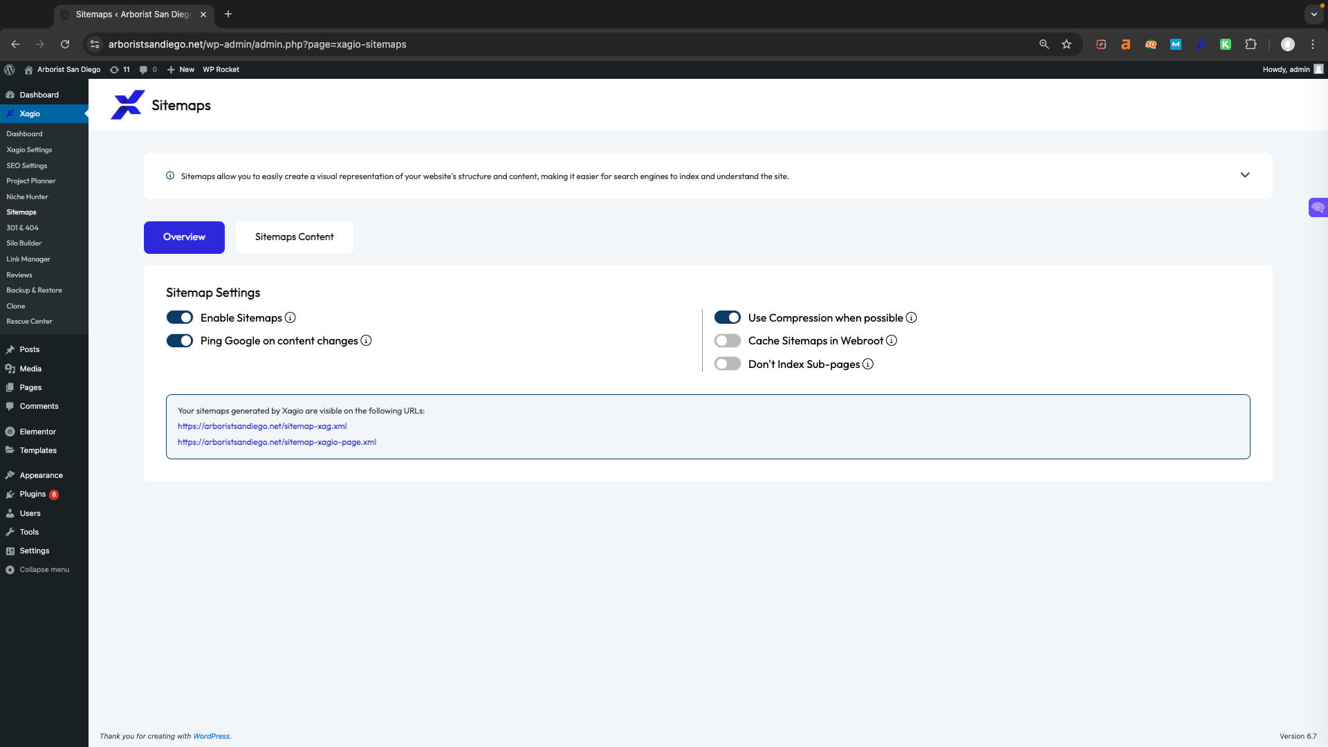Click info icon beside Ping Google on content changes

click(366, 341)
